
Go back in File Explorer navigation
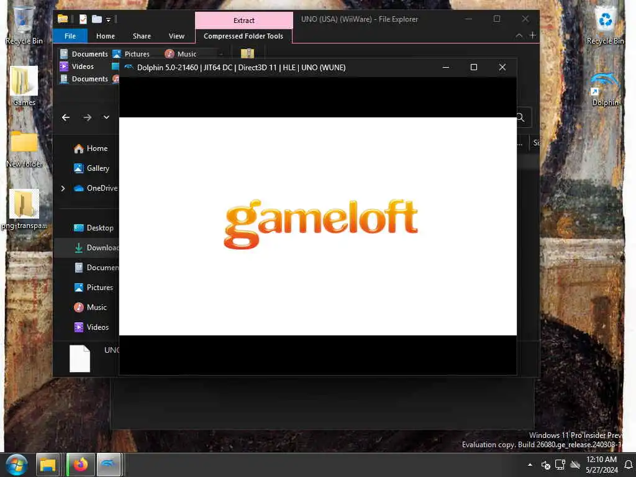coord(66,117)
